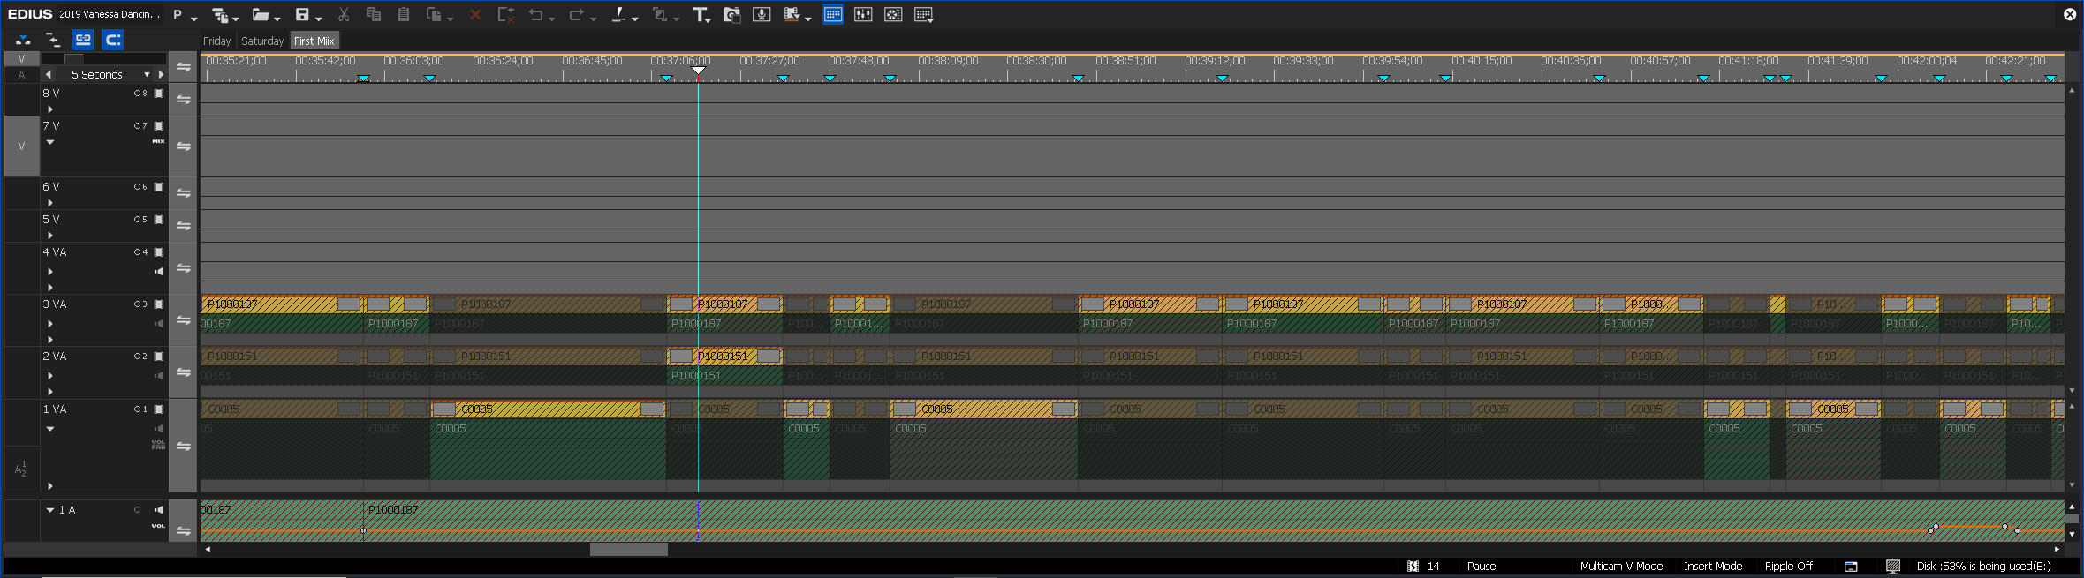Select the First Mix sequence tab
Viewport: 2084px width, 578px height.
[x=314, y=41]
